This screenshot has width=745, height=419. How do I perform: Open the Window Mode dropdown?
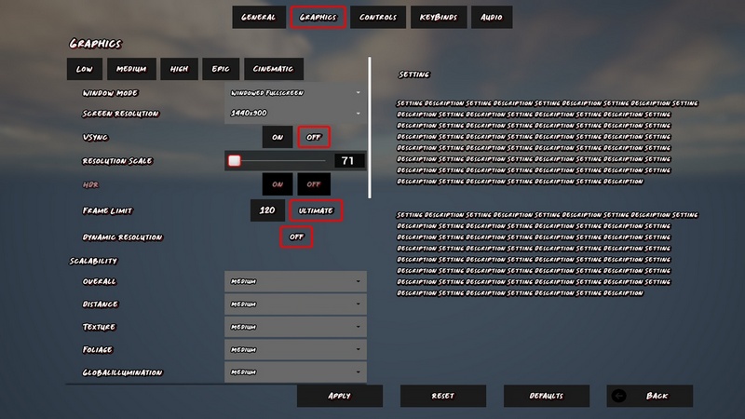295,93
